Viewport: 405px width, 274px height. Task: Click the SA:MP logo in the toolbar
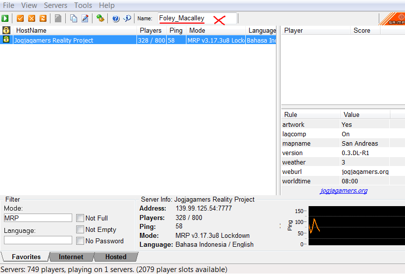392,19
